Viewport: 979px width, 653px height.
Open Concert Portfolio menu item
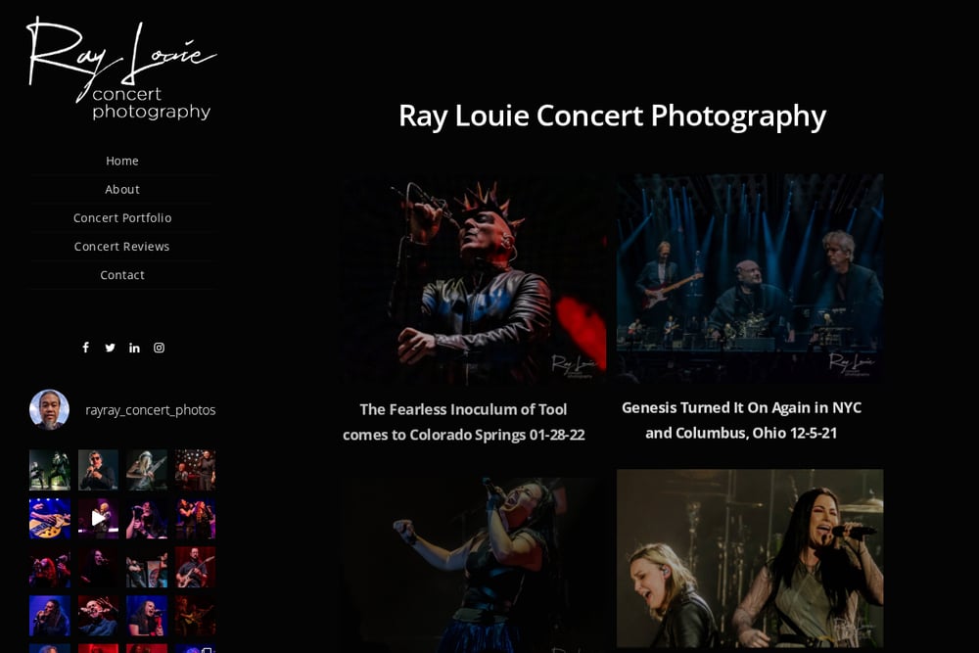[x=122, y=218]
